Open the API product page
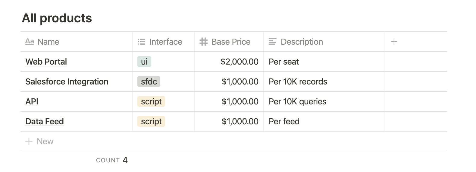 point(32,101)
